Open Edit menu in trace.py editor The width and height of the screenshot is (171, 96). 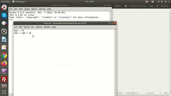pos(21,27)
